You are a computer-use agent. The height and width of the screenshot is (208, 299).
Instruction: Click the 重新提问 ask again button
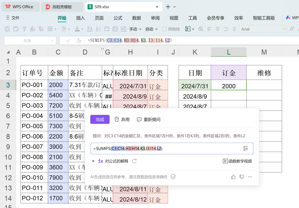point(149,119)
